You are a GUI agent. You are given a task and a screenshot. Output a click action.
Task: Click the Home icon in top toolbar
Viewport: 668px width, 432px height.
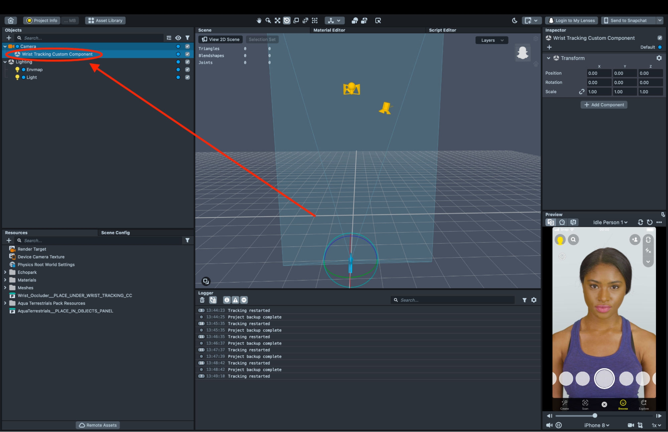[x=11, y=20]
